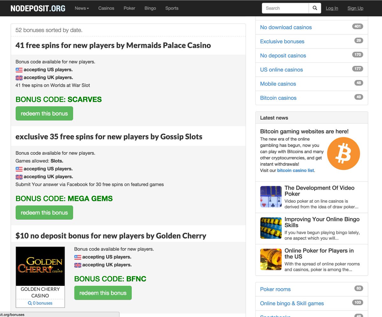
Task: Redeem the SCARVES bonus
Action: click(44, 113)
